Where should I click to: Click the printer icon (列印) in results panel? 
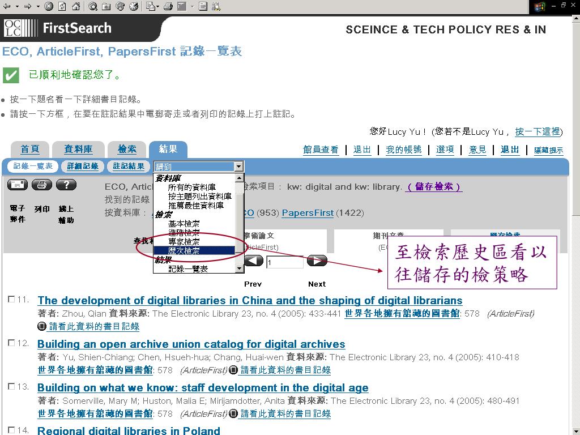[42, 184]
